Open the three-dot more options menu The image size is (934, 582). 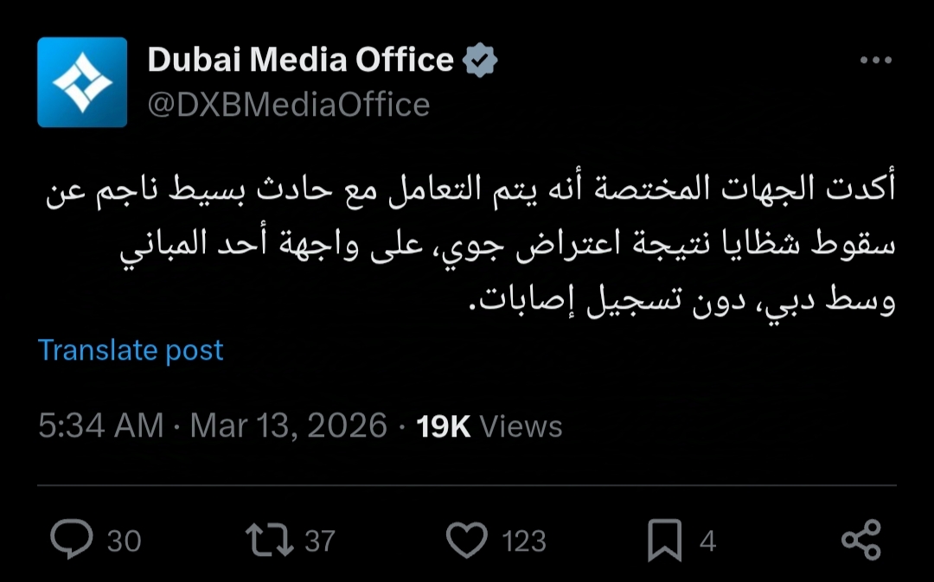click(x=875, y=61)
